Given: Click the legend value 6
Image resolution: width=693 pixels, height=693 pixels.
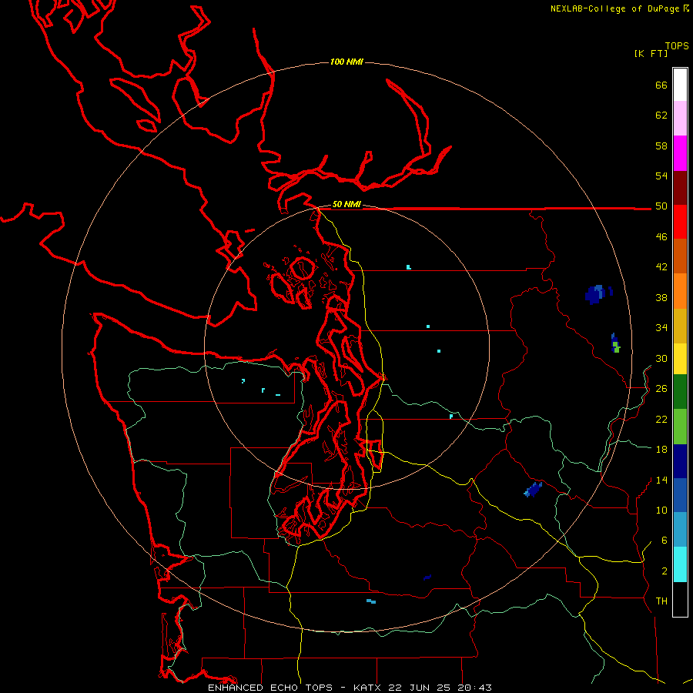Looking at the screenshot, I should click(x=665, y=541).
